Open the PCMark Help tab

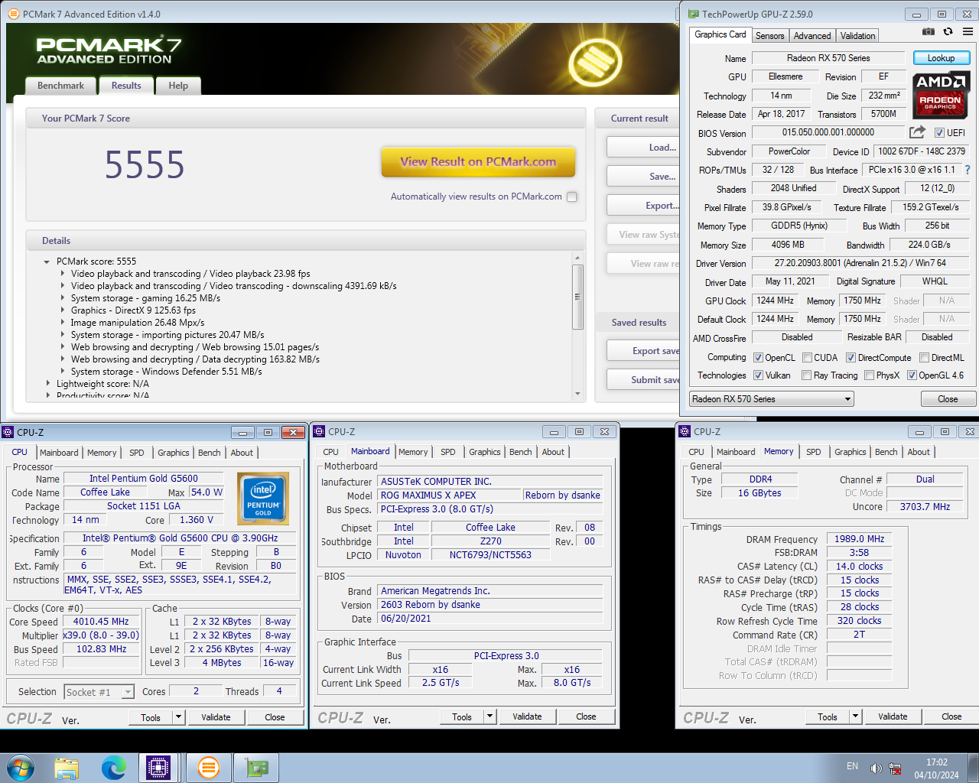coord(178,86)
